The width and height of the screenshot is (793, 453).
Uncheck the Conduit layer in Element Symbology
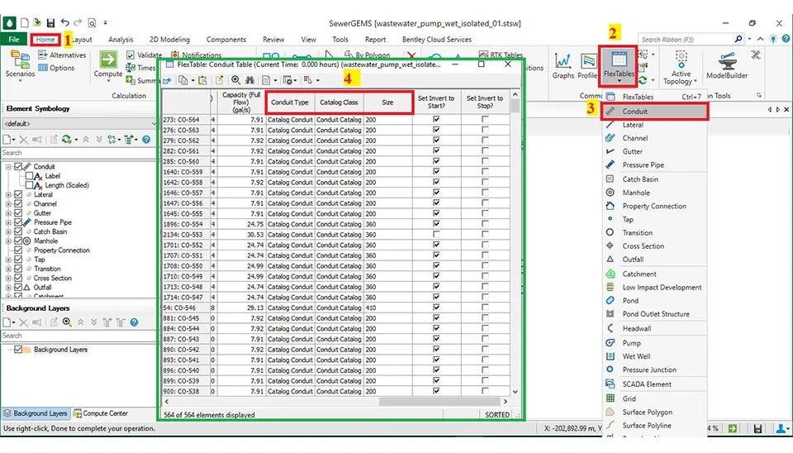pos(20,167)
